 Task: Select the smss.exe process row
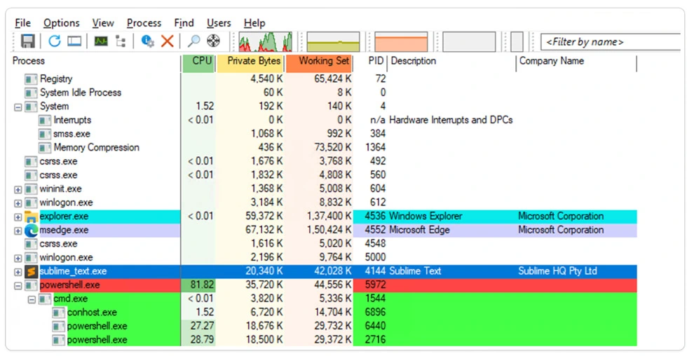(323, 134)
